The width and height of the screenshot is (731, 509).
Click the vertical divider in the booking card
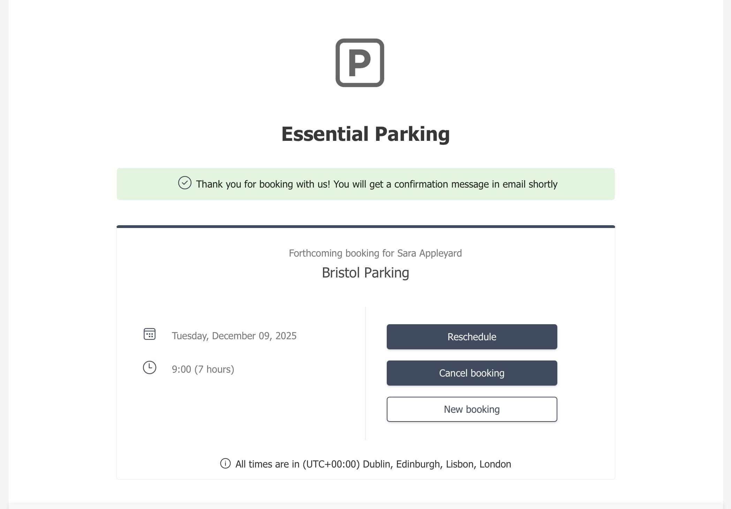(x=365, y=373)
